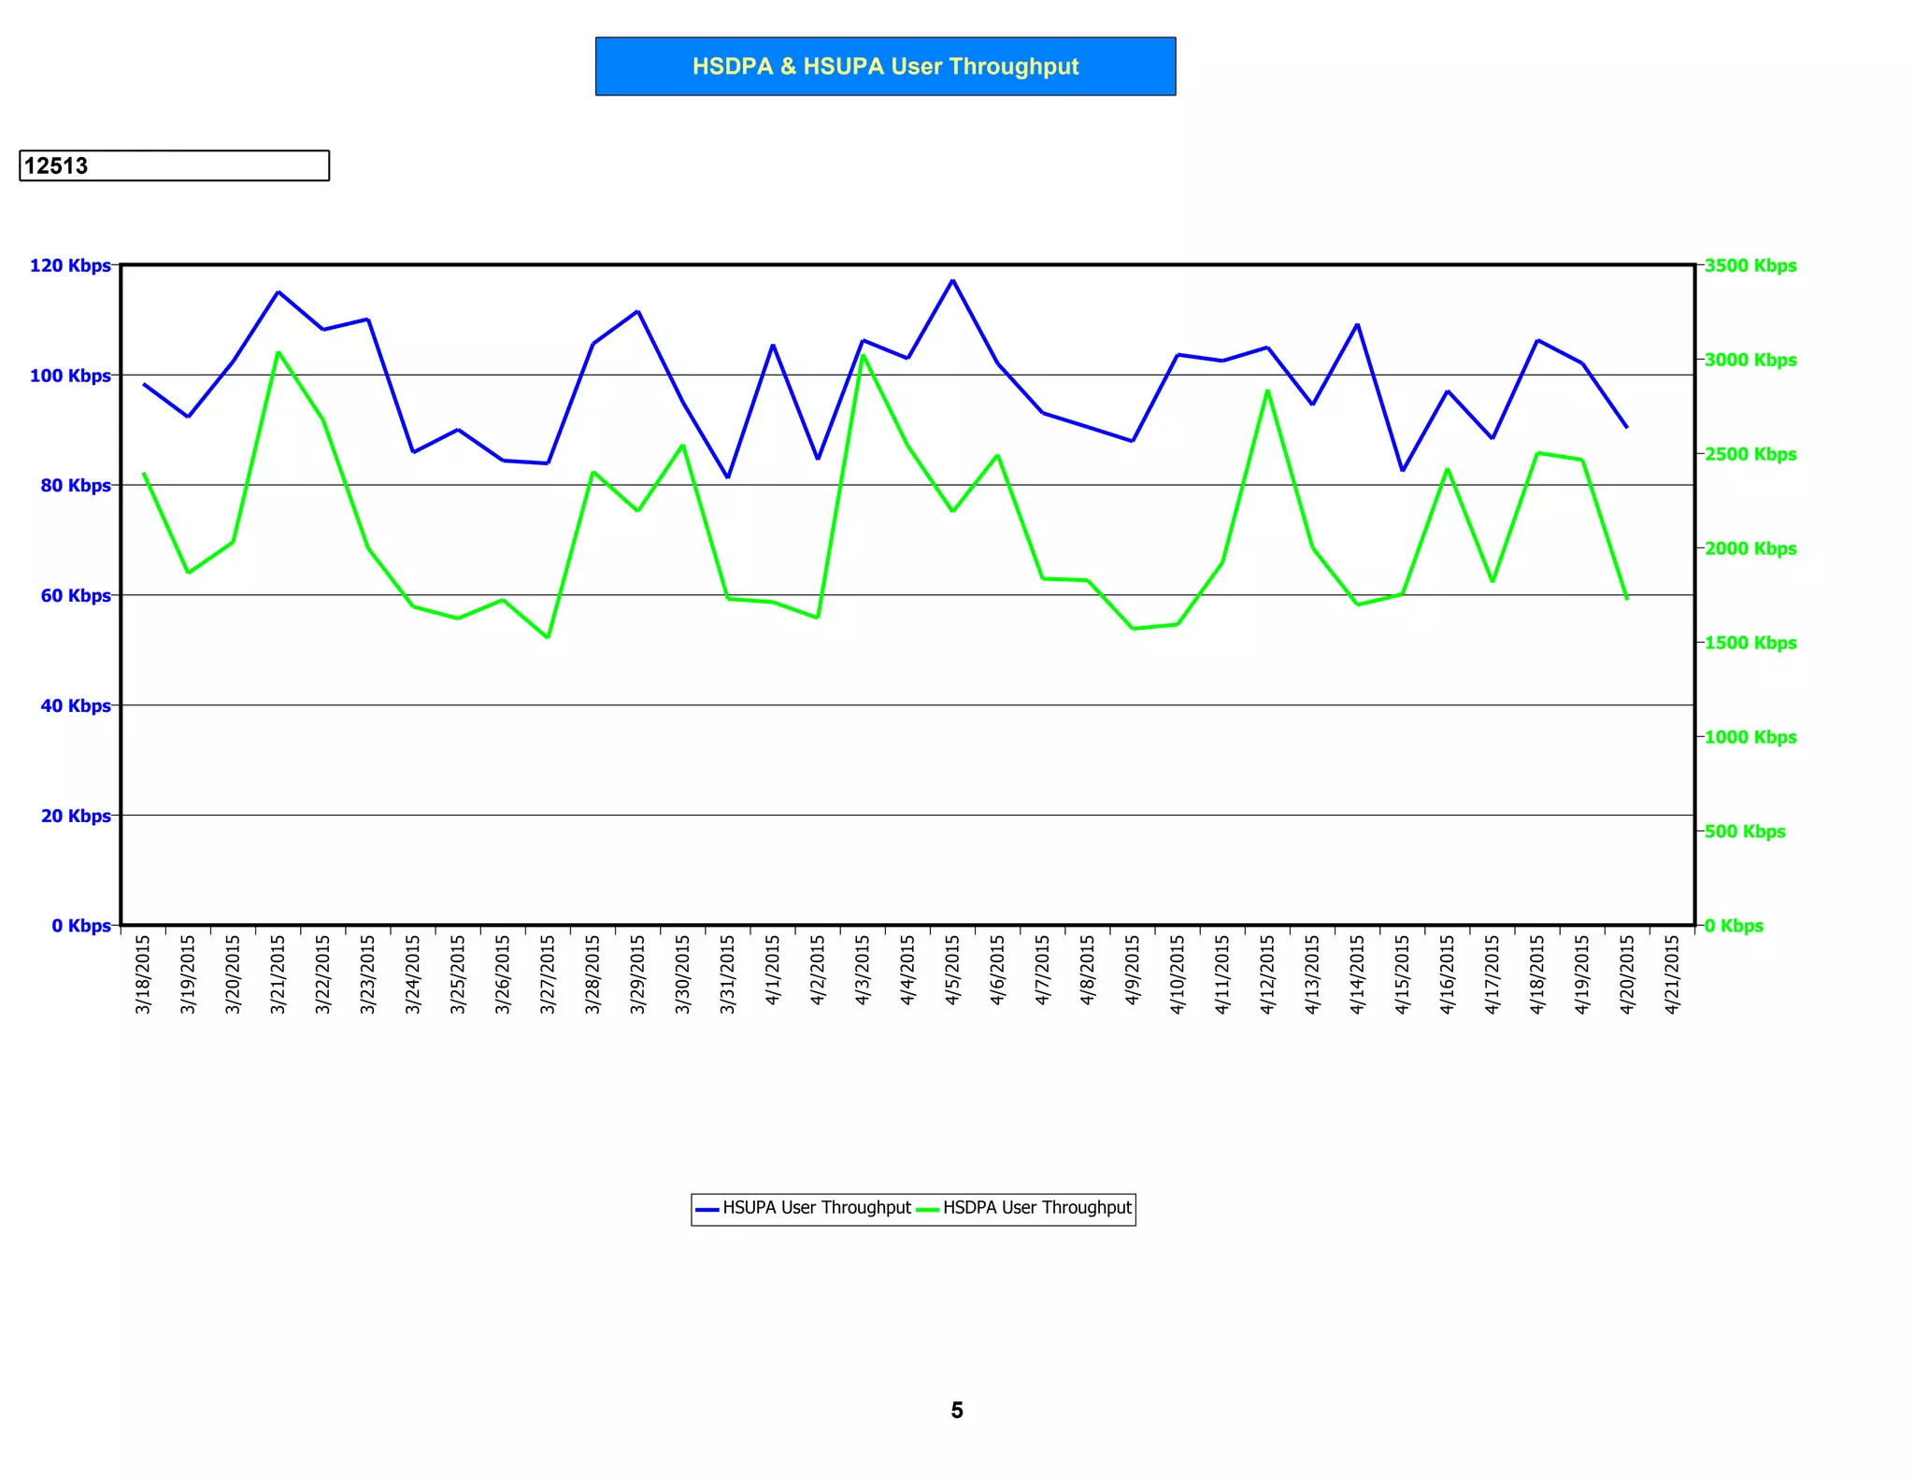Click the 4/9/2015 date label

tap(1133, 971)
